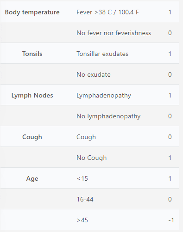The width and height of the screenshot is (183, 232).
Task: Click the bold Cough category label
Action: coord(32,137)
